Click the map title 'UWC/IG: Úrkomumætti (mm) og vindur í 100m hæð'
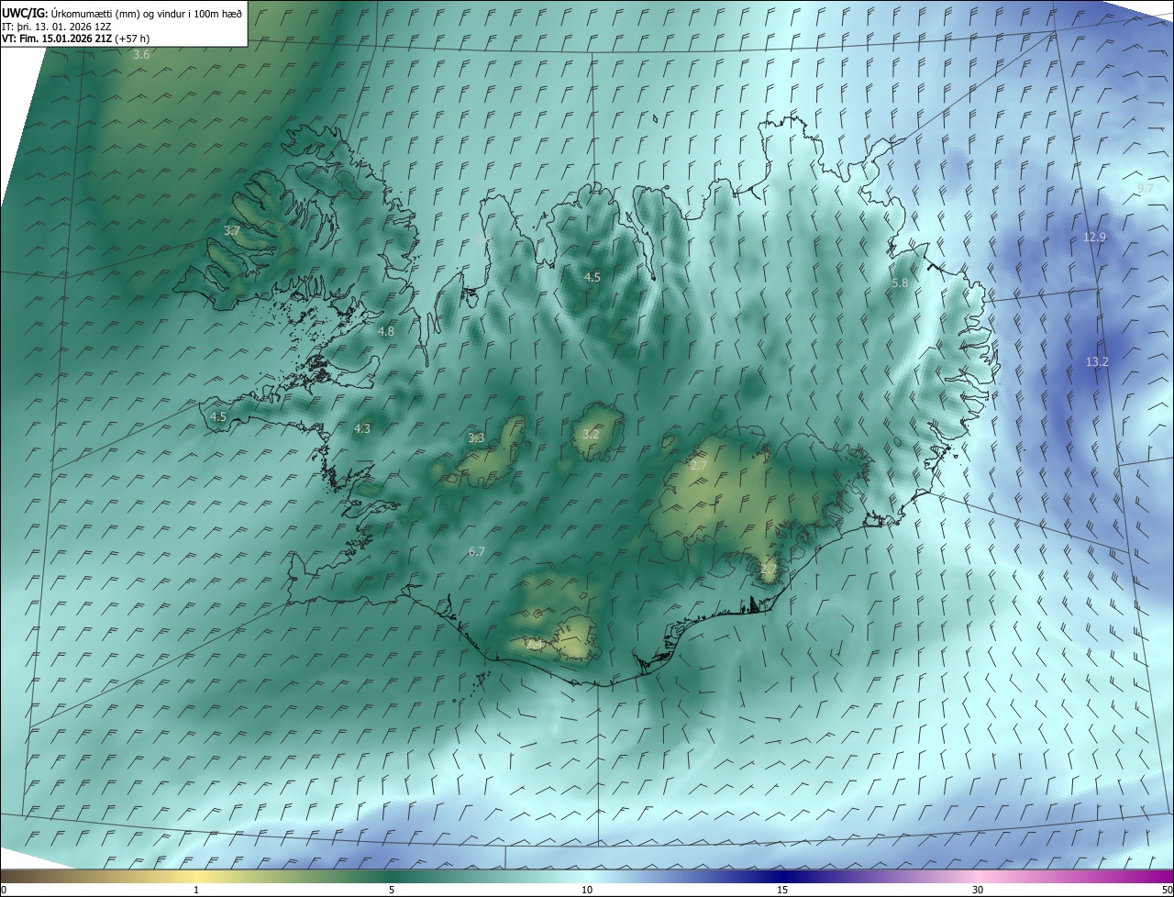Image resolution: width=1174 pixels, height=897 pixels. 123,13
